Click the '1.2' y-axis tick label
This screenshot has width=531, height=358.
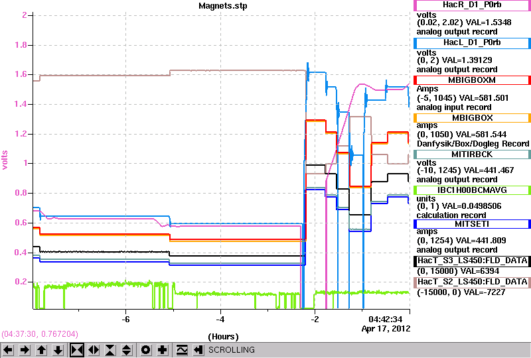pos(21,134)
